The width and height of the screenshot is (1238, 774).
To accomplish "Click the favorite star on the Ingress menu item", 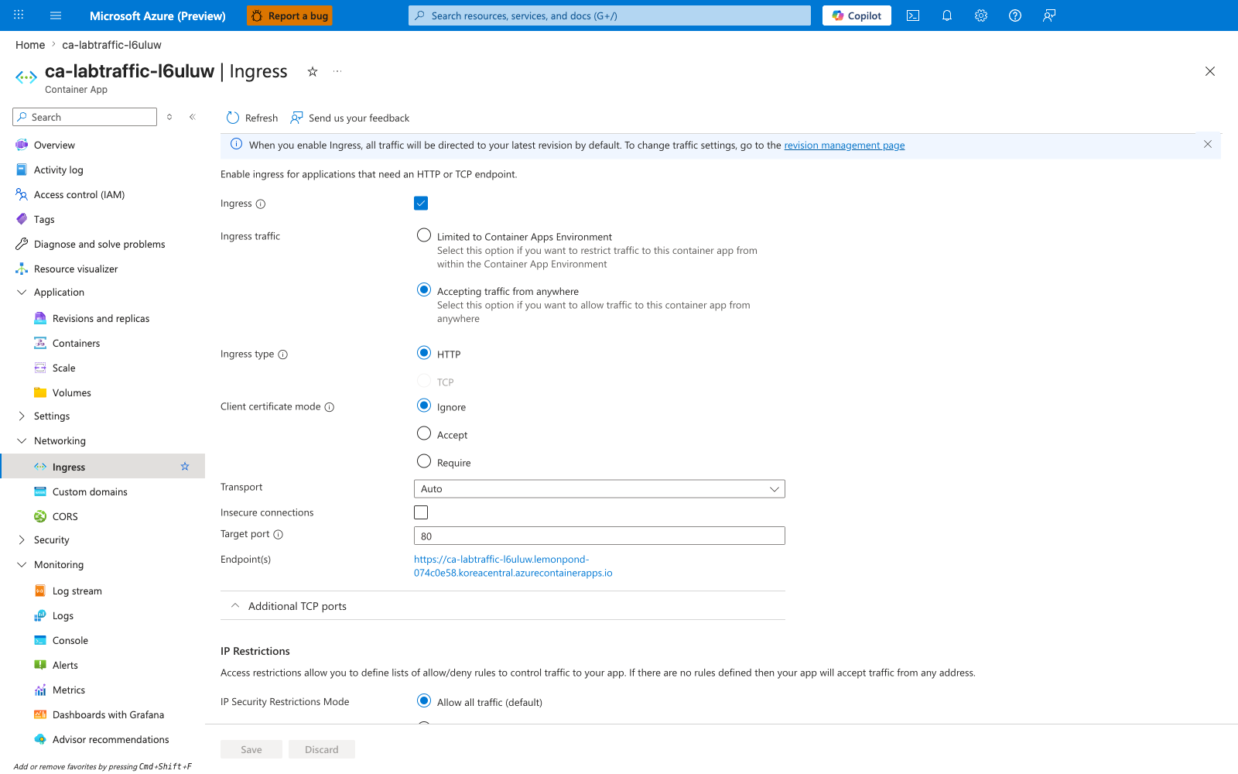I will click(185, 466).
